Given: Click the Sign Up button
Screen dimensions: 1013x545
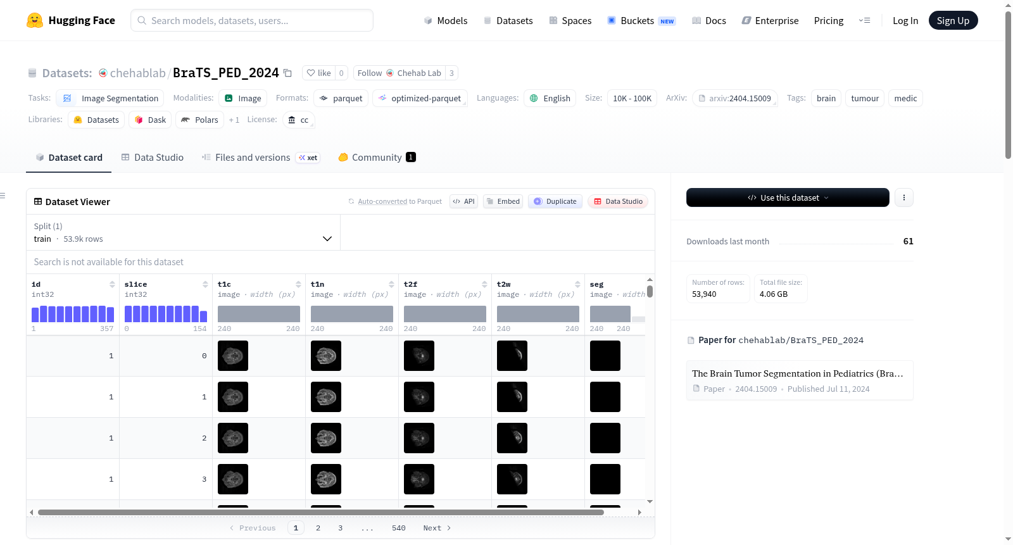Looking at the screenshot, I should pos(953,20).
